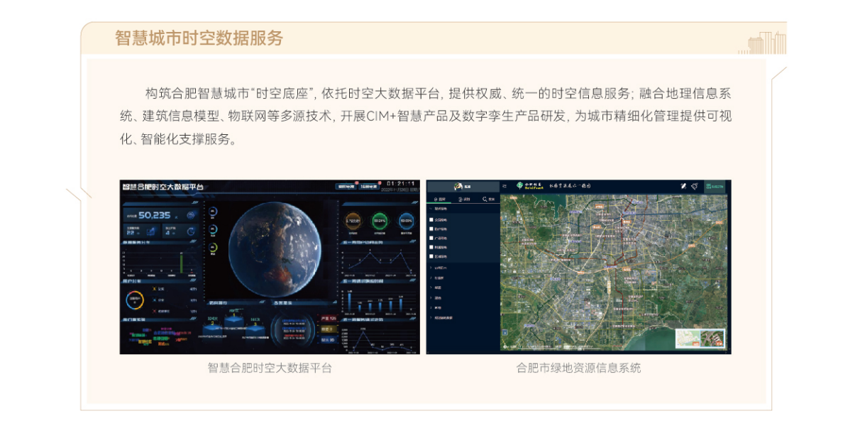Expand the last collapsed group in the sidebar tree

[431, 317]
